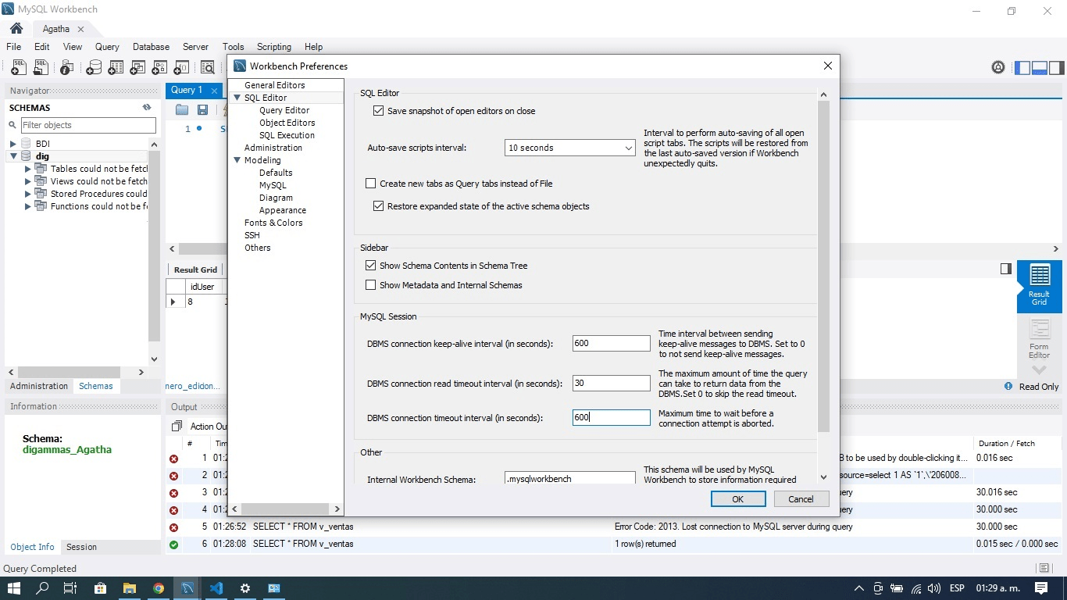Image resolution: width=1067 pixels, height=600 pixels.
Task: Check Show Metadata and Internal Schemas
Action: tap(371, 284)
